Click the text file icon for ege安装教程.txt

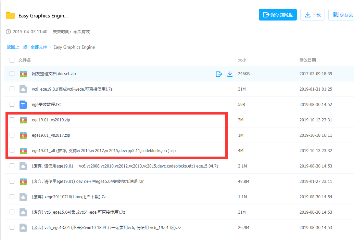pyautogui.click(x=23, y=104)
